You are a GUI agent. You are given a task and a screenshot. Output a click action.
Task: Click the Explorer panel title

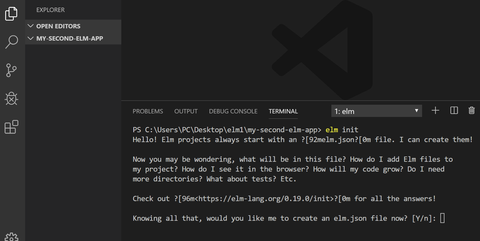pos(51,10)
